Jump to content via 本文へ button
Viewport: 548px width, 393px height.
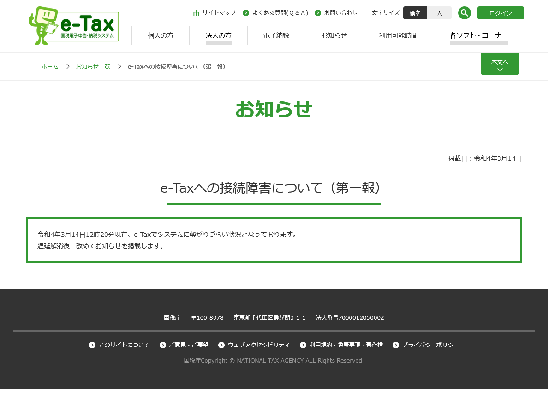click(x=500, y=64)
